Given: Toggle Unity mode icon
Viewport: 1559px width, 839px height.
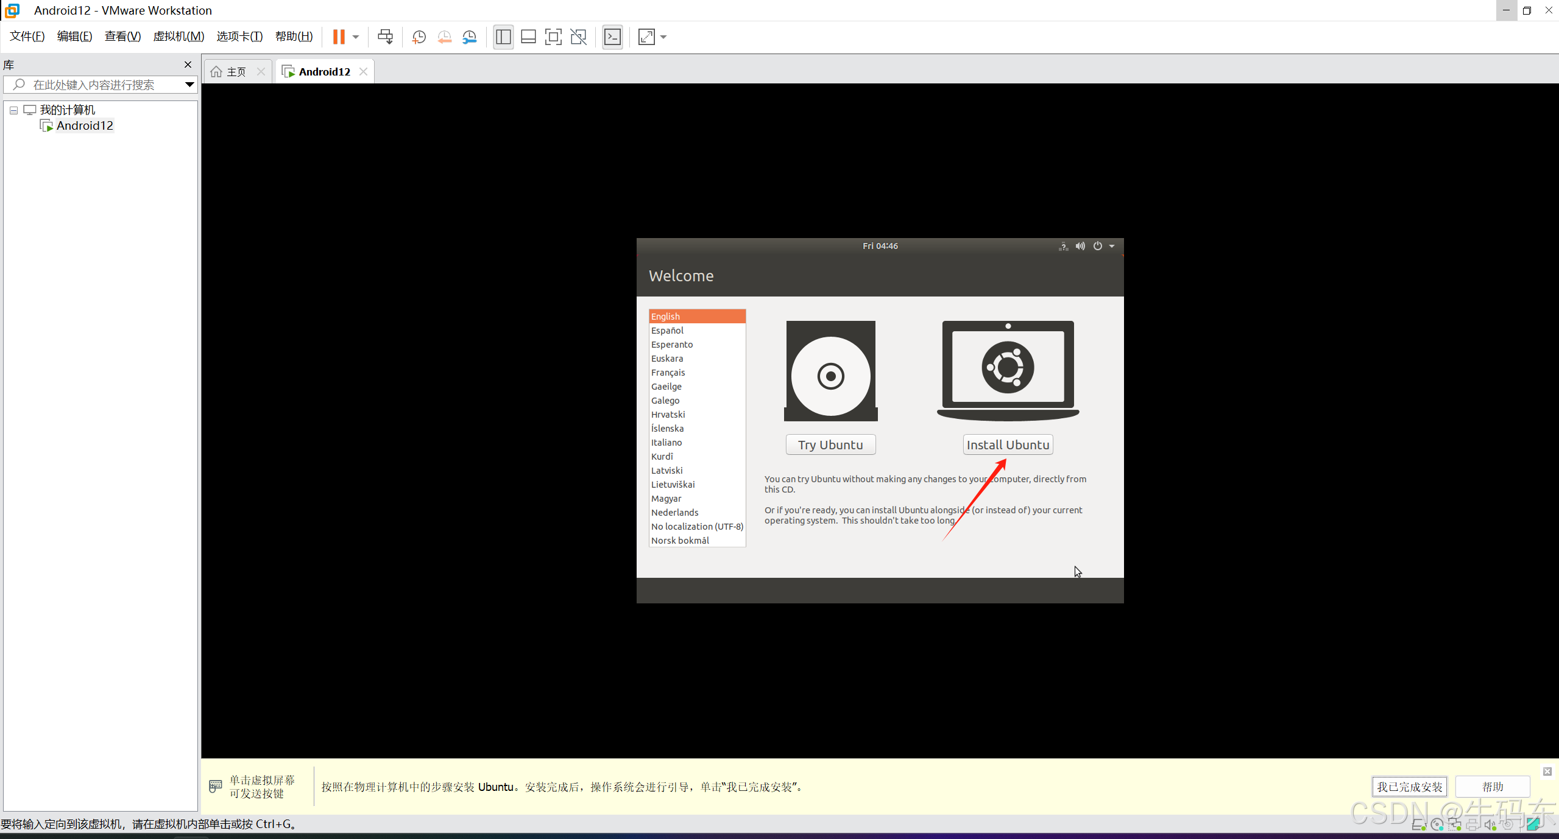Looking at the screenshot, I should (x=578, y=37).
